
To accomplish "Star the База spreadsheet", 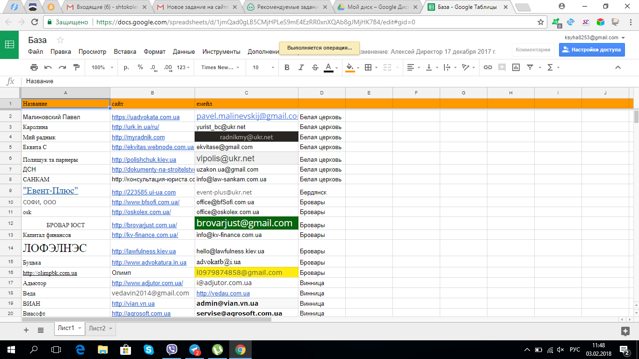I will pos(60,40).
